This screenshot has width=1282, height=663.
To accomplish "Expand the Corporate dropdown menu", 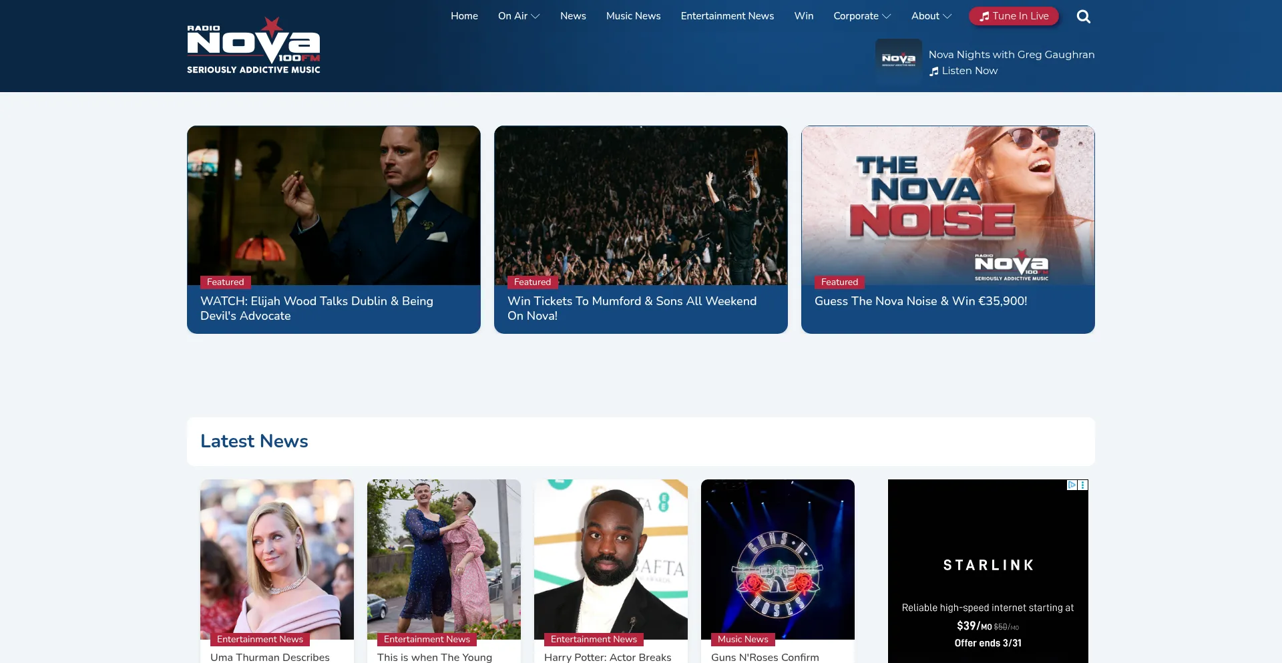I will pos(862,16).
